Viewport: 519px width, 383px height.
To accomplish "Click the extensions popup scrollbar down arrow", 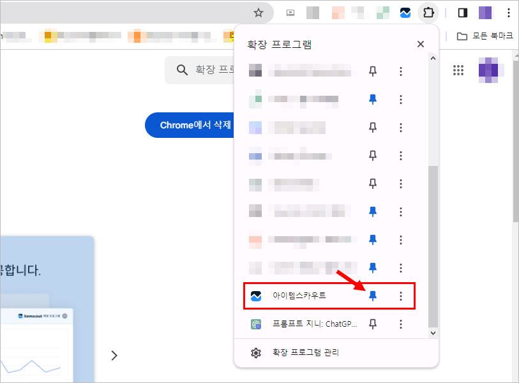I will click(432, 333).
